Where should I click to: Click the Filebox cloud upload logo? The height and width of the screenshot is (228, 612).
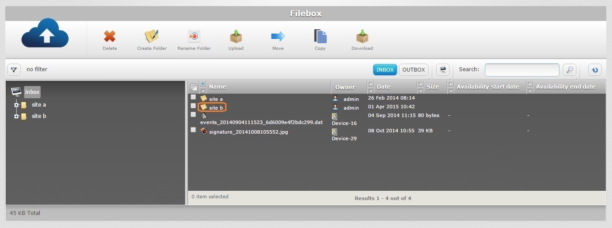point(45,33)
